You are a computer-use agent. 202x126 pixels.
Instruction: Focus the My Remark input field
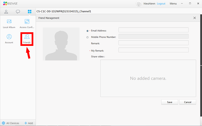(154, 50)
